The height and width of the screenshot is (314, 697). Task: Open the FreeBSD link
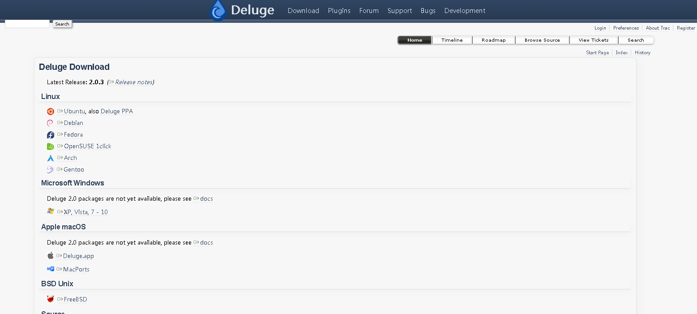[72, 300]
